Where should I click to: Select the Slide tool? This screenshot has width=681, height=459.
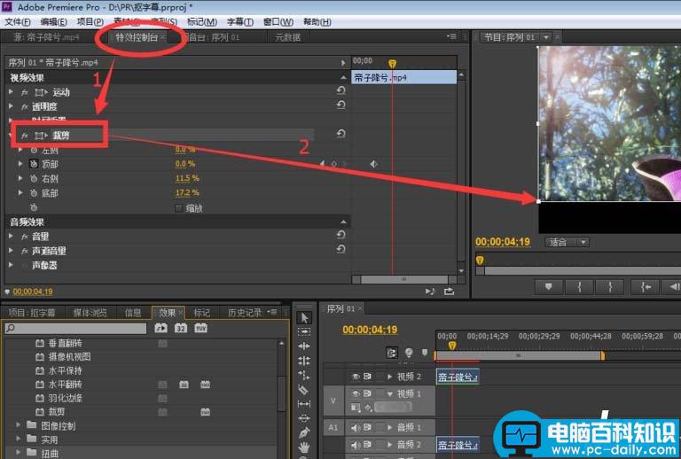[304, 417]
